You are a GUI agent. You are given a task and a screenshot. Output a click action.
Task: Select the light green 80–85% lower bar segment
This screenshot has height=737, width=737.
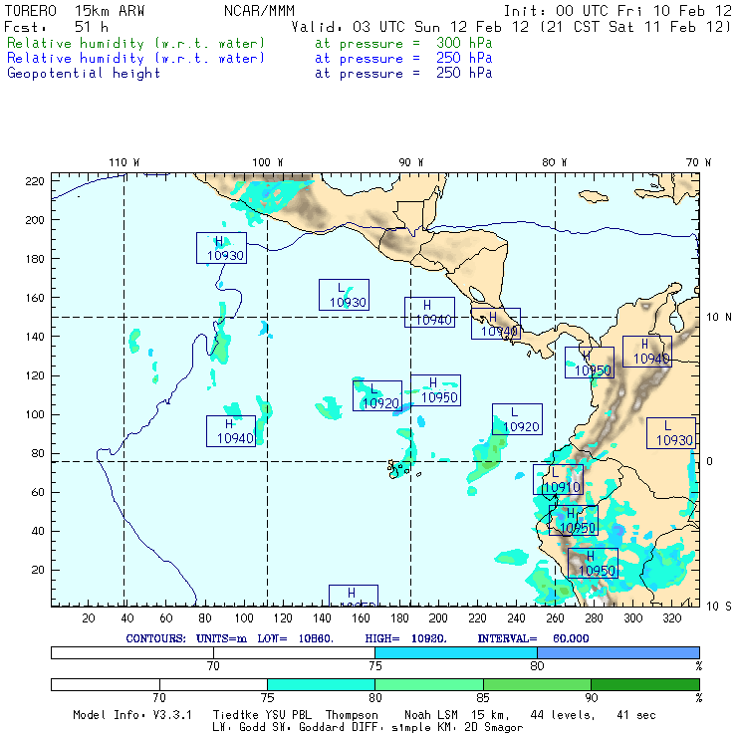pyautogui.click(x=429, y=684)
